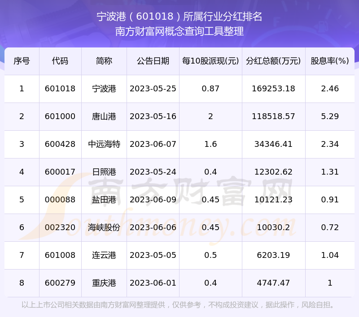Click date 2023-05-05
The height and width of the screenshot is (317, 359).
click(x=153, y=255)
